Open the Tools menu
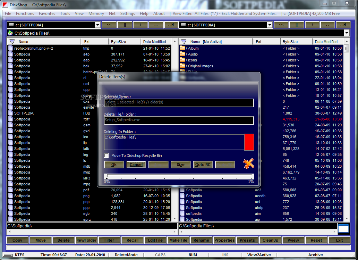This screenshot has width=358, height=260. click(x=65, y=14)
